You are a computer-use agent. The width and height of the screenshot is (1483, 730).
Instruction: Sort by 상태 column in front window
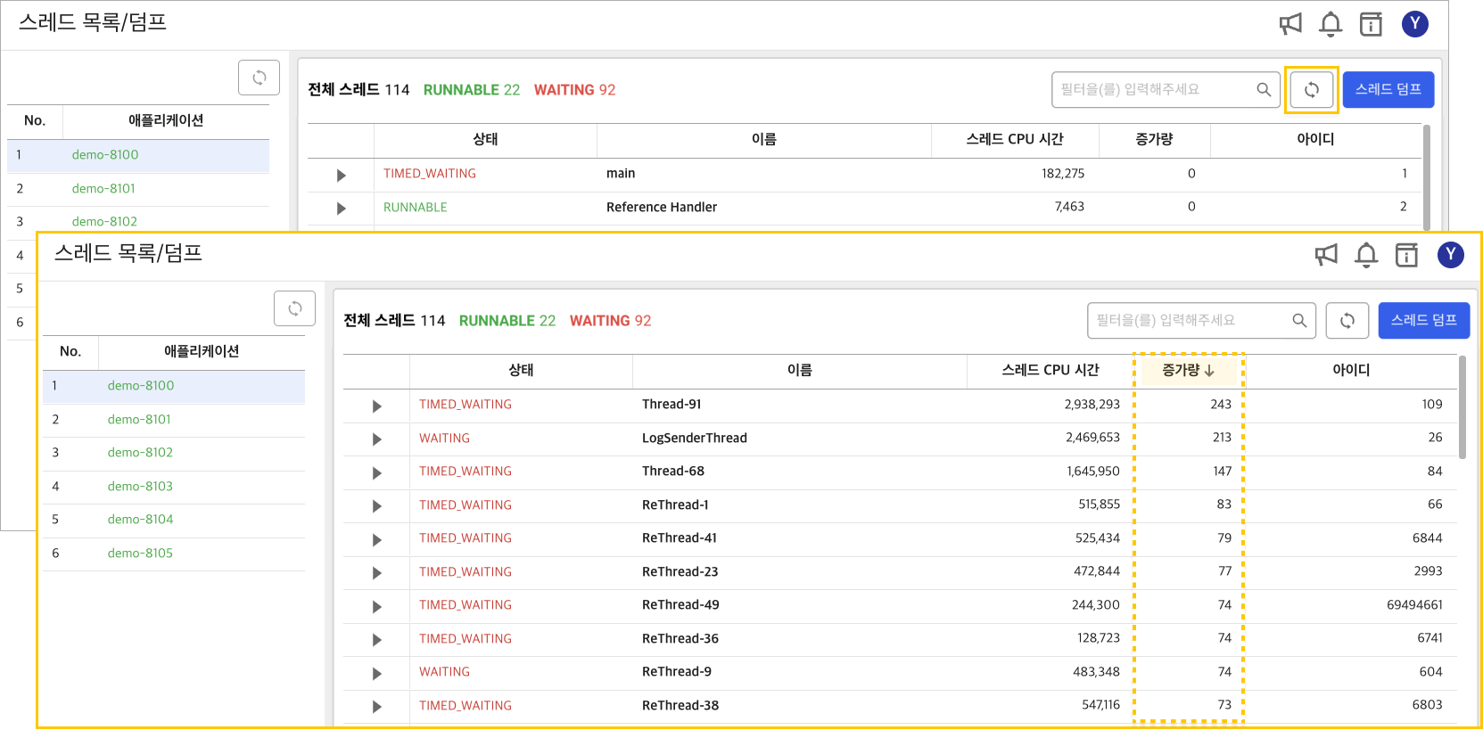(521, 371)
